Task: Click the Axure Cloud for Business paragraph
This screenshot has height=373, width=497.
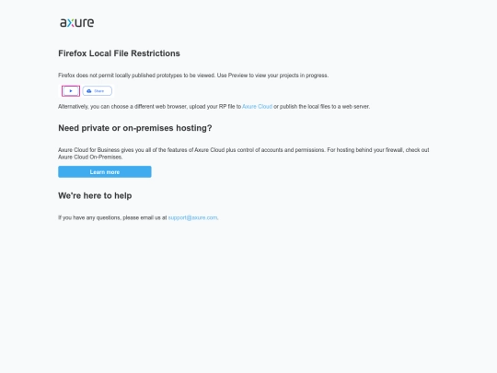Action: point(243,154)
